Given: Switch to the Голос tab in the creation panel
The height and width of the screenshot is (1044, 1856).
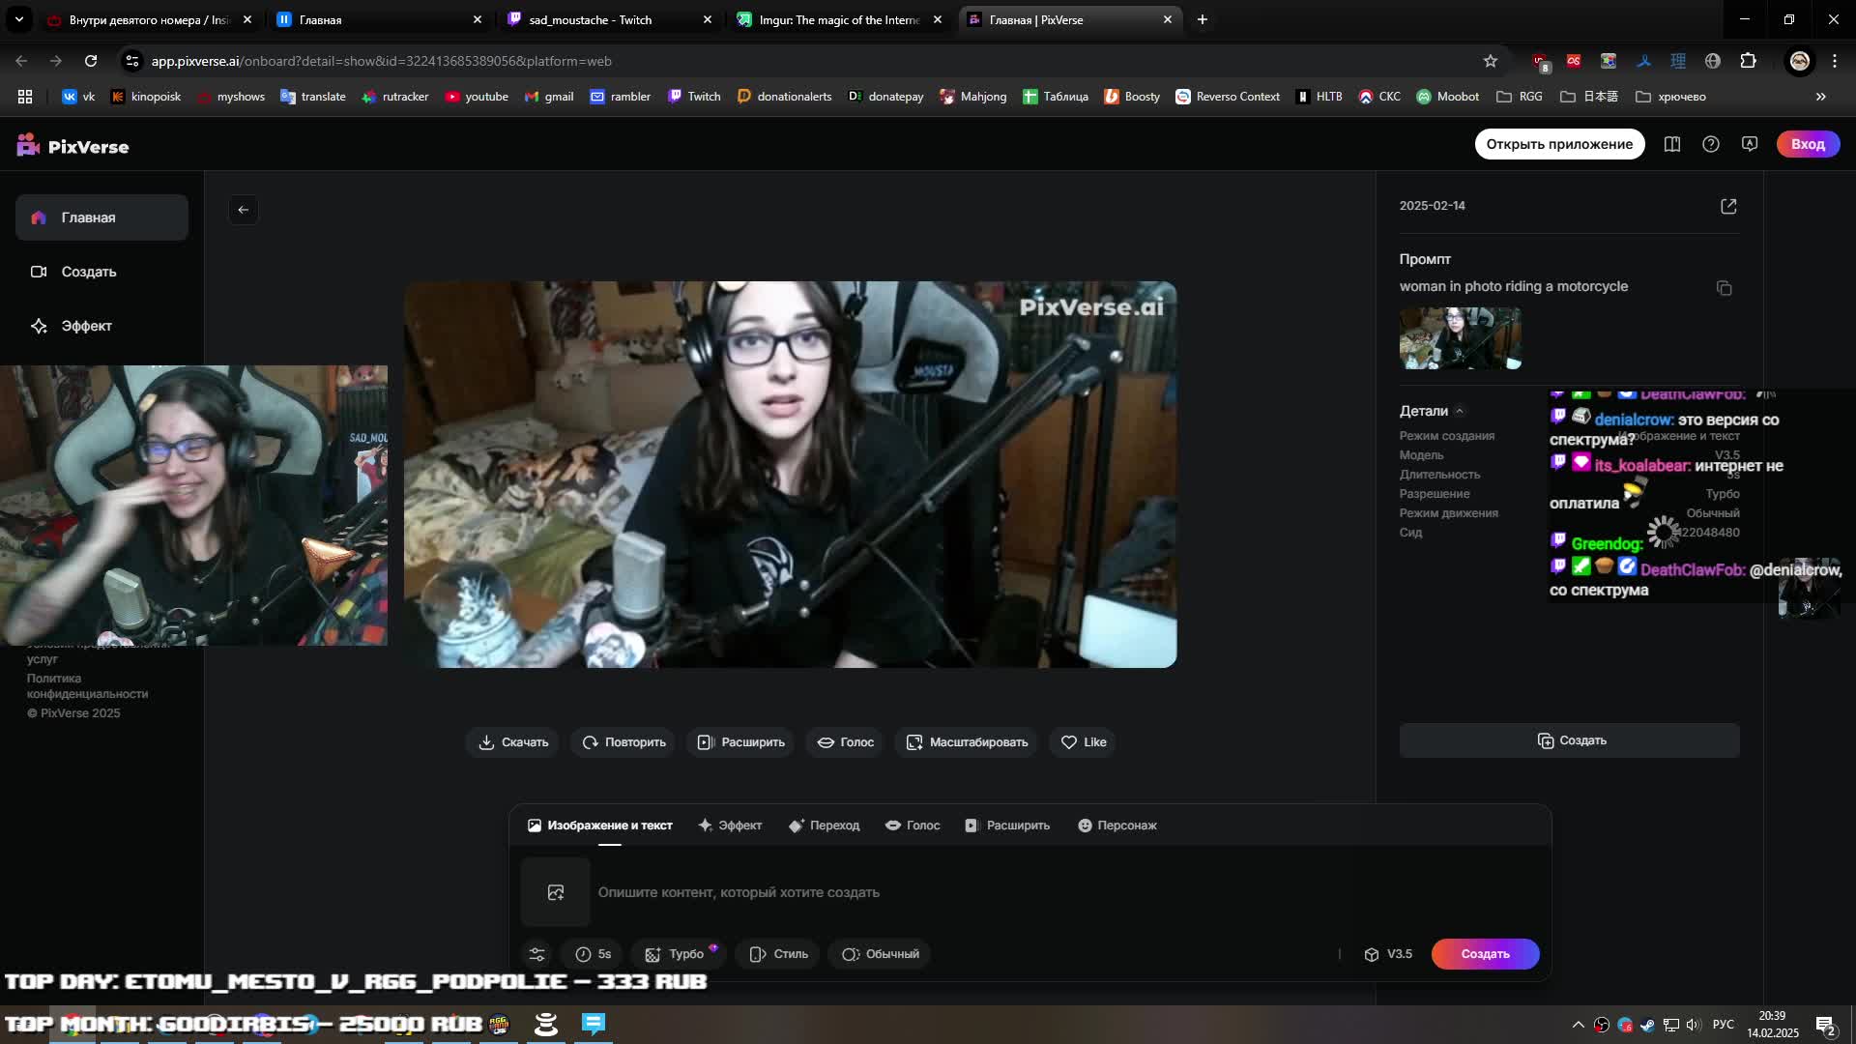Looking at the screenshot, I should coord(913,826).
